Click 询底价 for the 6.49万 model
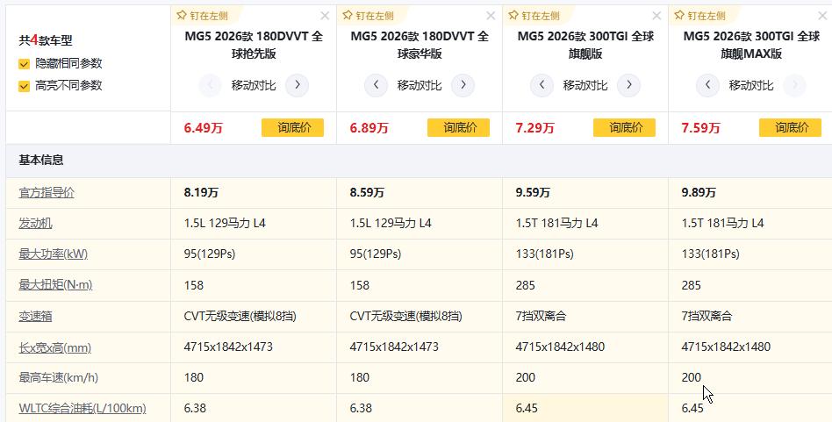The image size is (832, 422). coord(292,128)
